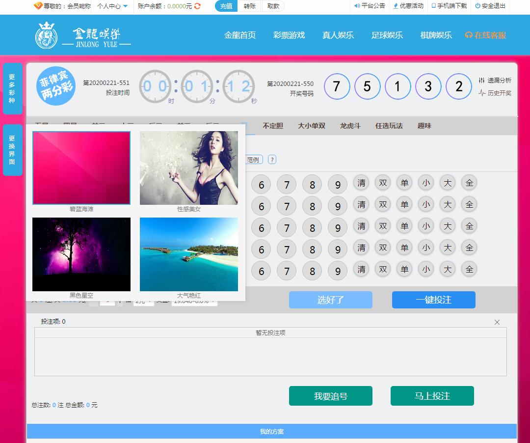The width and height of the screenshot is (530, 443).
Task: Click the 优惠活动 promotions icon link
Action: point(408,6)
